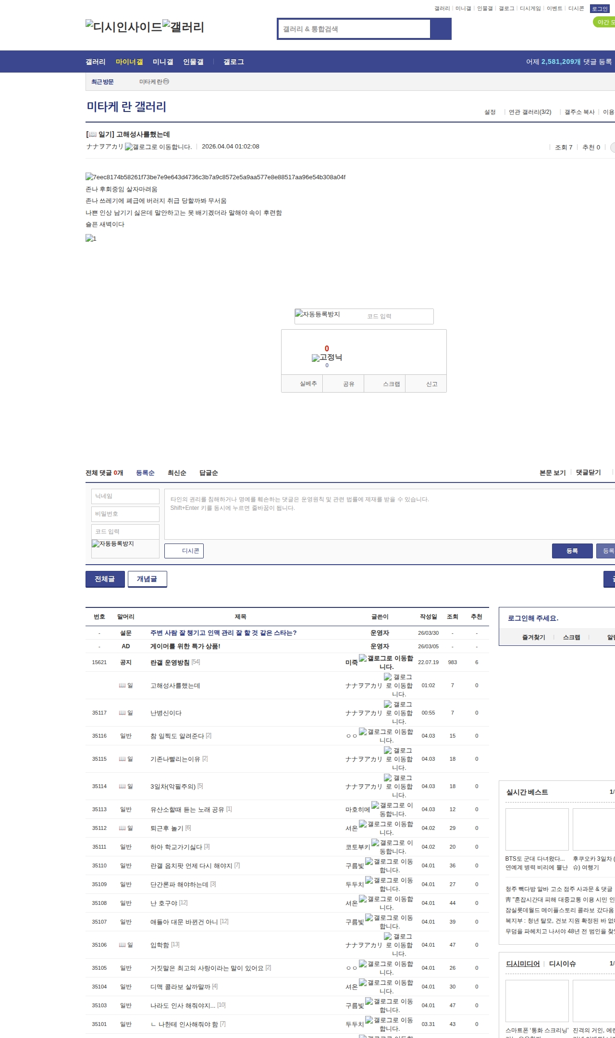Screen dimensions: 615x1038
Task: Click the 즐겨찾기 link in the login box
Action: tap(533, 637)
